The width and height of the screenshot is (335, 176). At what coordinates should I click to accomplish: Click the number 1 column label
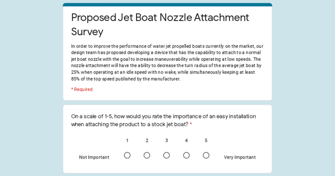(x=127, y=141)
